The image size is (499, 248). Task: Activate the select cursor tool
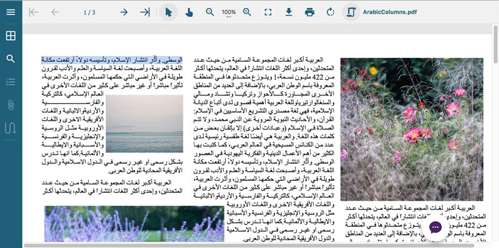[168, 12]
